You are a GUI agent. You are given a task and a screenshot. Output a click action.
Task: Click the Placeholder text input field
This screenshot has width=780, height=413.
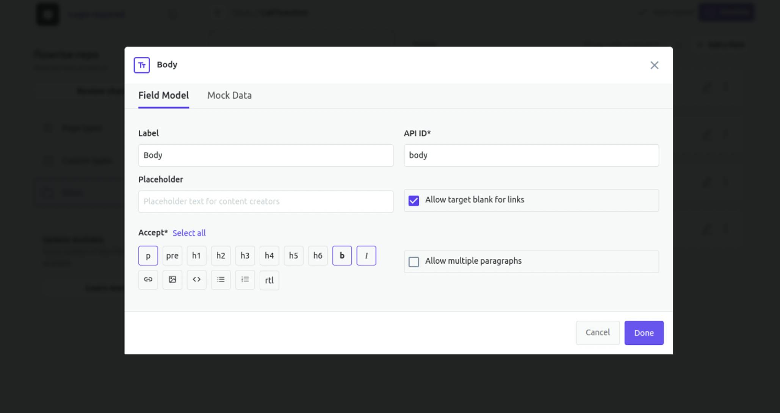coord(265,202)
